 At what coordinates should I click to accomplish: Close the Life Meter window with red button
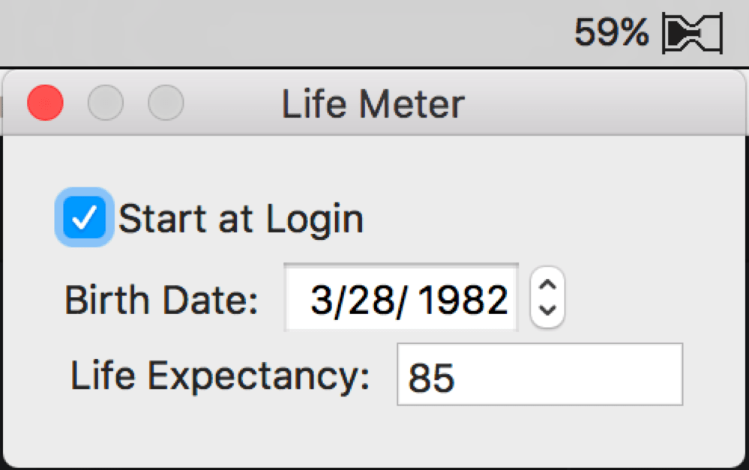(x=45, y=103)
